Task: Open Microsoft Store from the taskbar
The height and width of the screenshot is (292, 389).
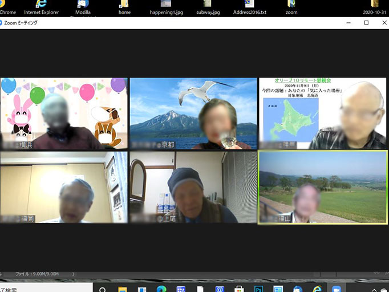Action: (x=239, y=289)
